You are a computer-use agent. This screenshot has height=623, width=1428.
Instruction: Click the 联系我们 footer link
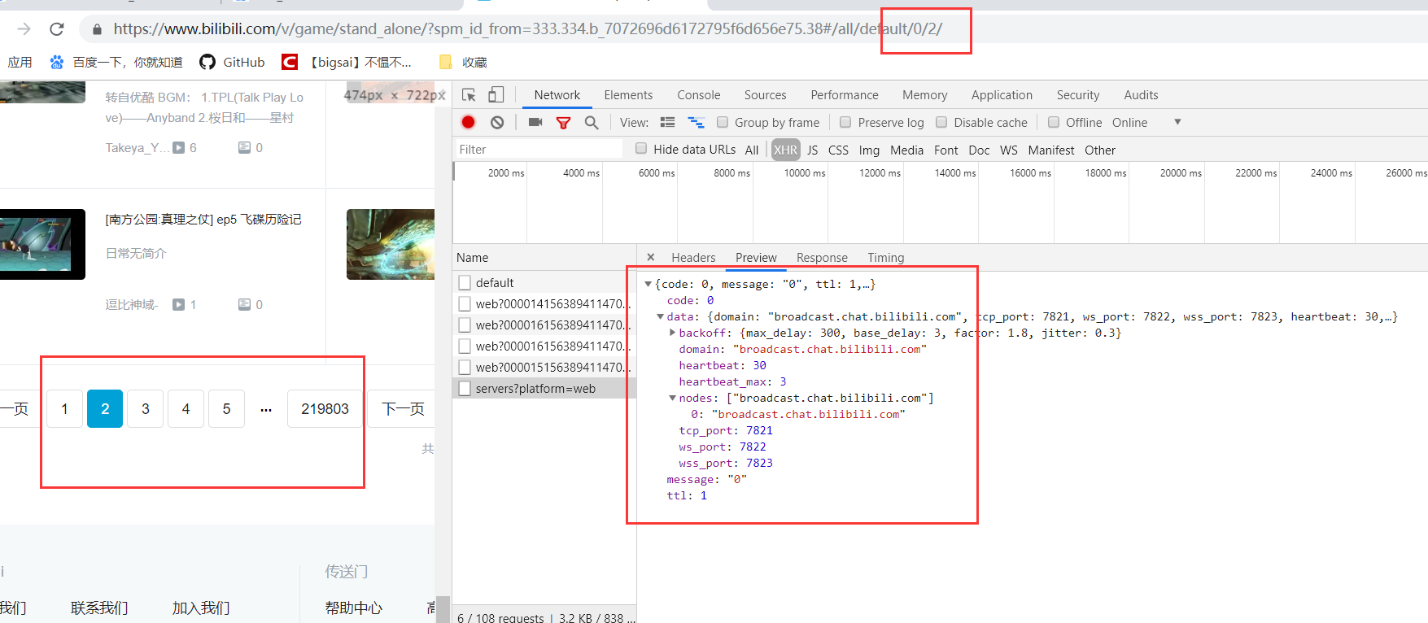99,608
